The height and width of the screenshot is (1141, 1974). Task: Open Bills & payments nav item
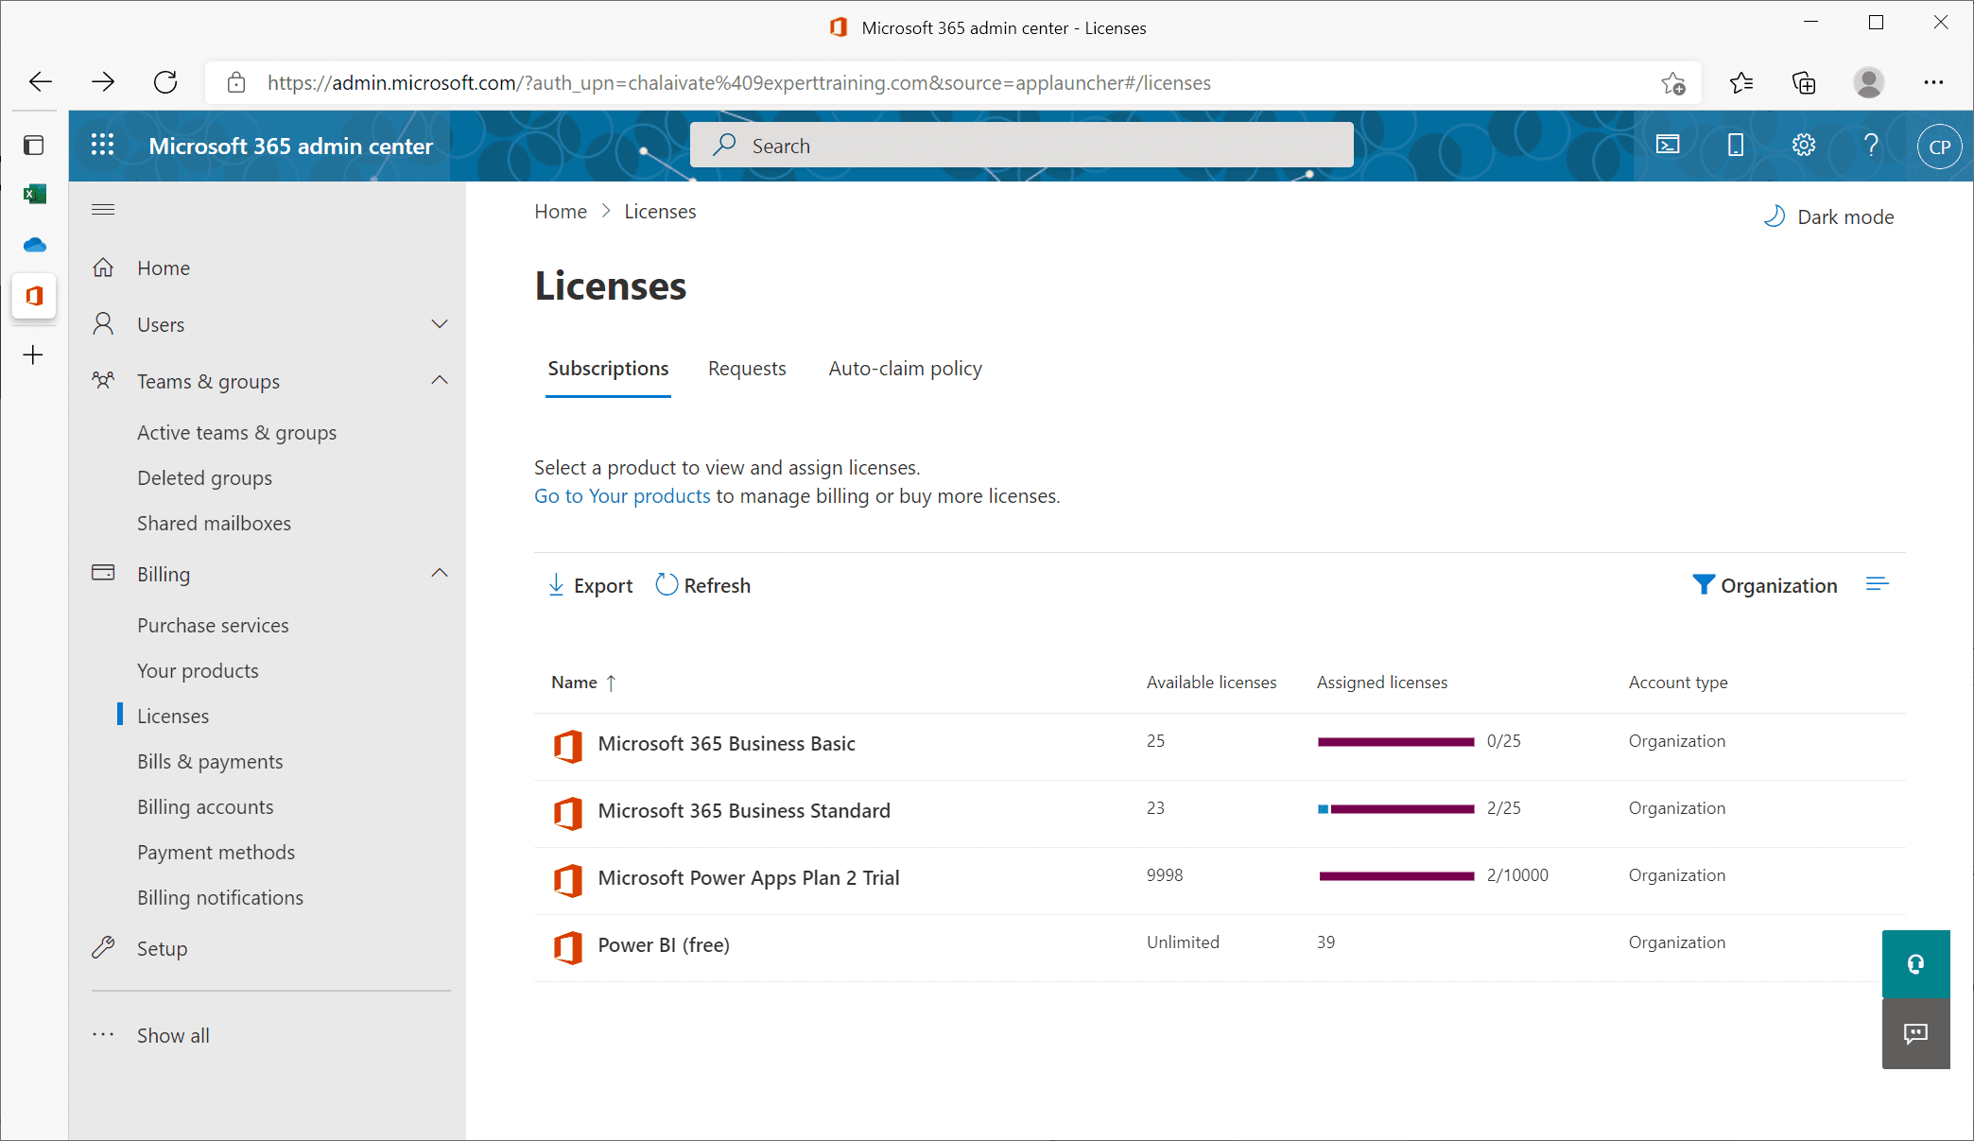tap(210, 761)
